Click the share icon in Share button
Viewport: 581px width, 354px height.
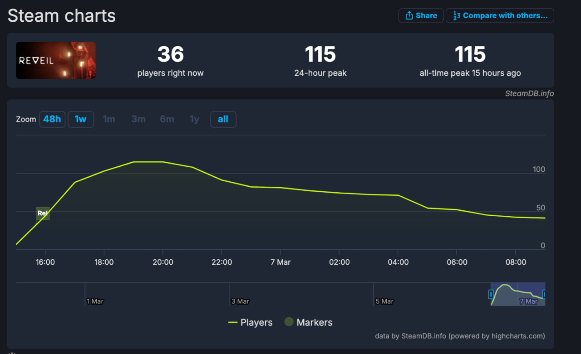pyautogui.click(x=409, y=15)
